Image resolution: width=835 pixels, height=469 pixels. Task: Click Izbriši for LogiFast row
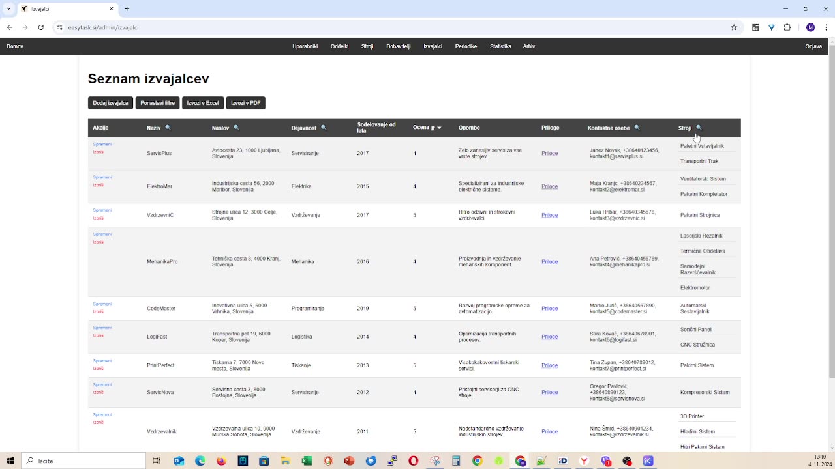(99, 335)
